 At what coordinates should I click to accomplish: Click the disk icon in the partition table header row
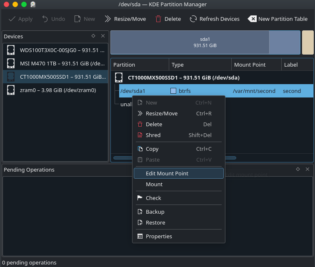tap(119, 77)
